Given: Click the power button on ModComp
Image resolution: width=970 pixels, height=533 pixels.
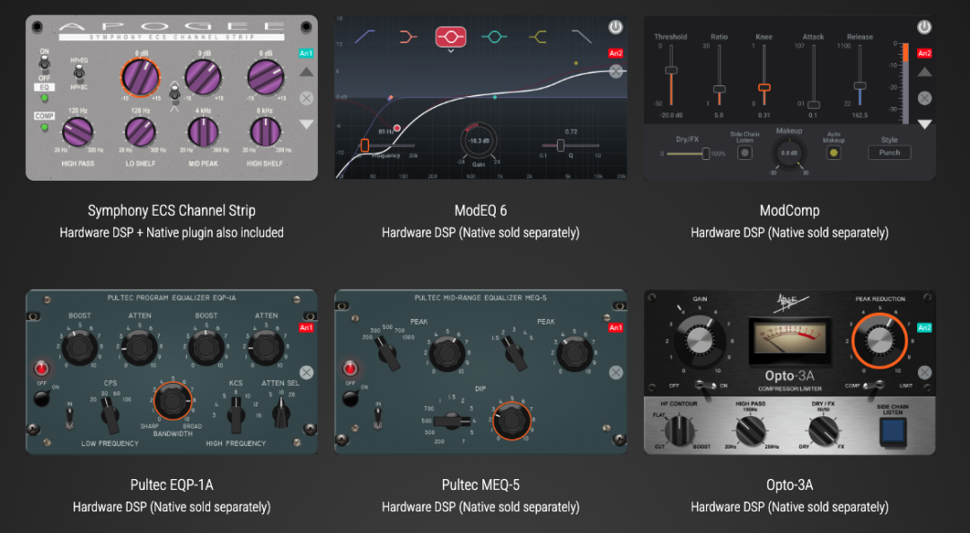Looking at the screenshot, I should click(924, 27).
